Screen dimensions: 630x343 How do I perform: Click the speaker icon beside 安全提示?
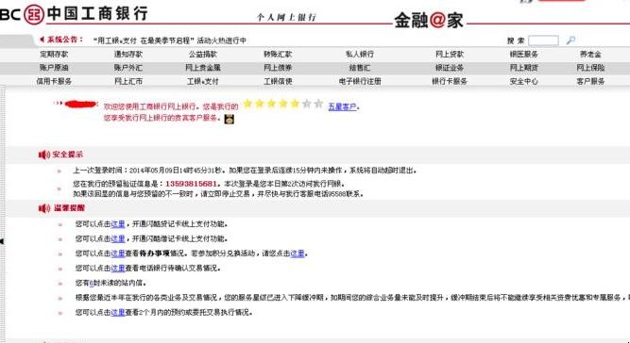pyautogui.click(x=43, y=155)
